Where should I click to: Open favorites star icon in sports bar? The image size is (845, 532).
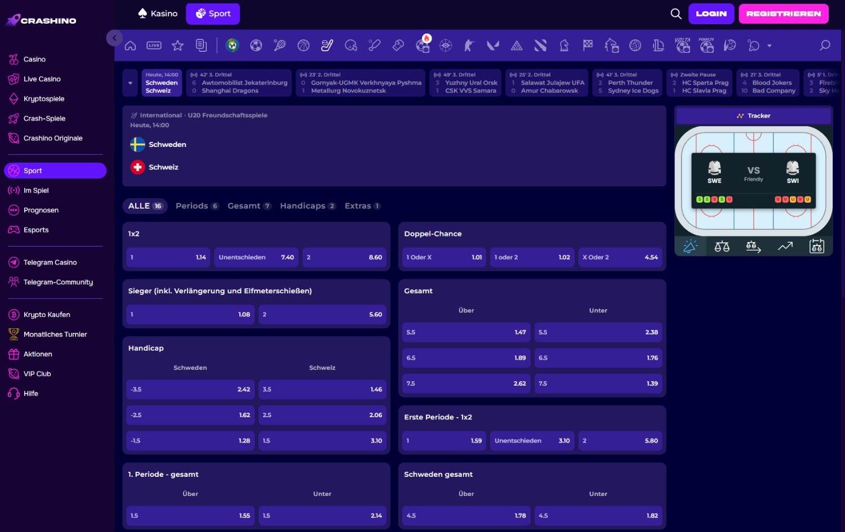point(177,46)
